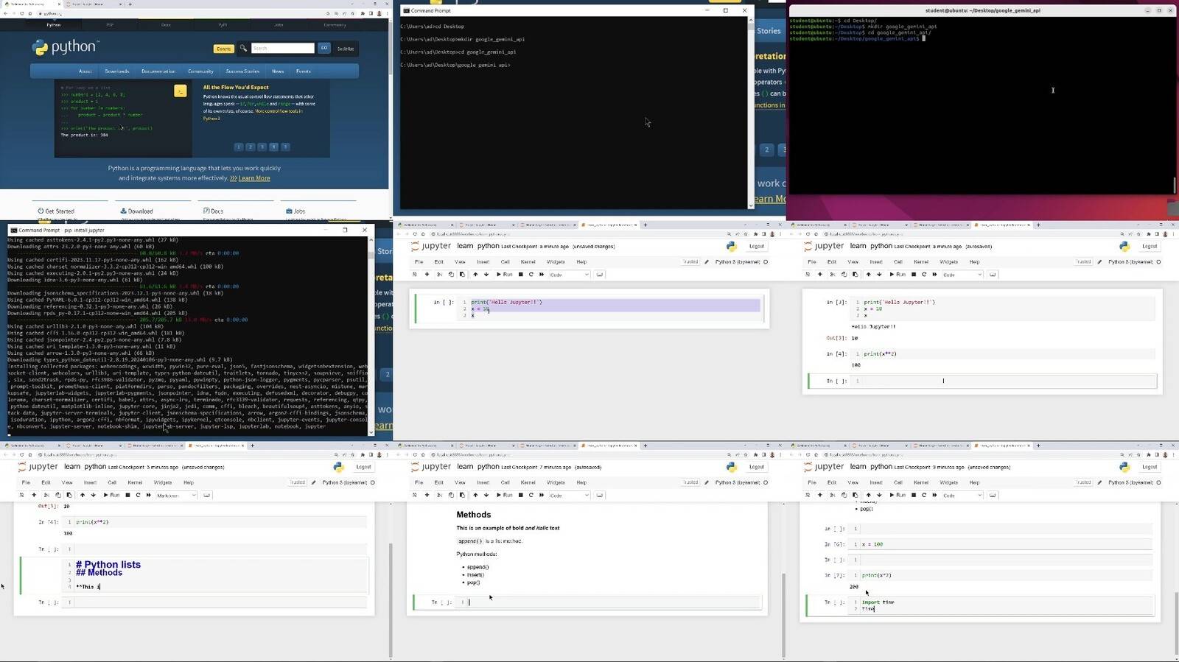
Task: Cut cell icon in 'a minute ago (unsaved changes)' notebook
Action: click(440, 275)
